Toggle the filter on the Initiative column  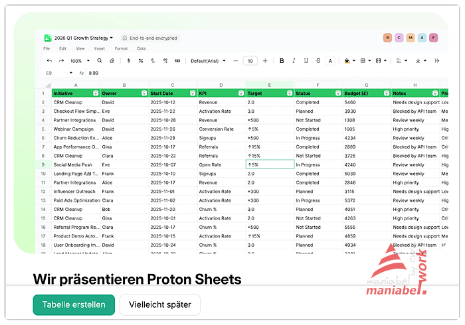96,94
